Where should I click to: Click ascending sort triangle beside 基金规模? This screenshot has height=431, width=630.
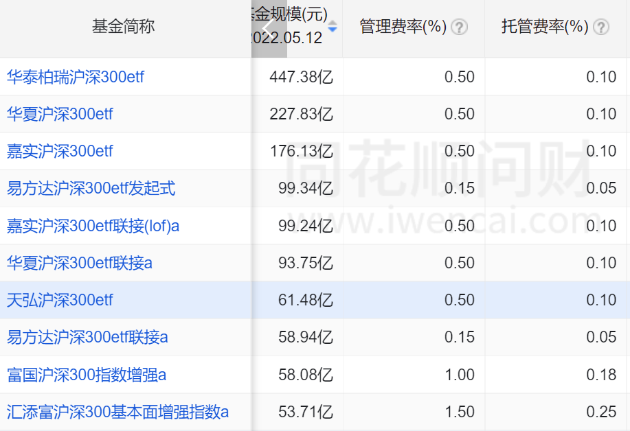point(332,23)
